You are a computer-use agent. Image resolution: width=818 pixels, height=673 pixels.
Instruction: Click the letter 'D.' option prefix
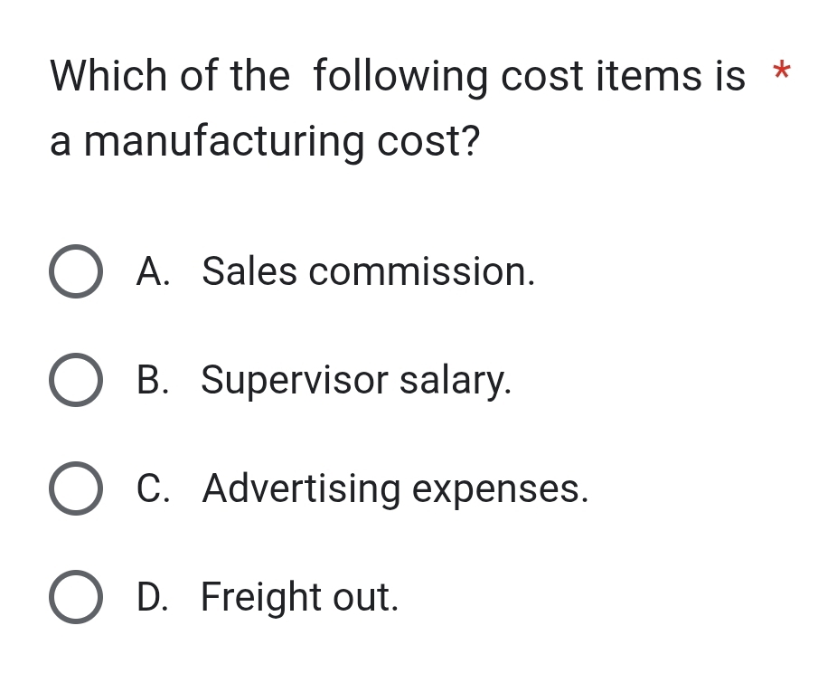(x=153, y=597)
